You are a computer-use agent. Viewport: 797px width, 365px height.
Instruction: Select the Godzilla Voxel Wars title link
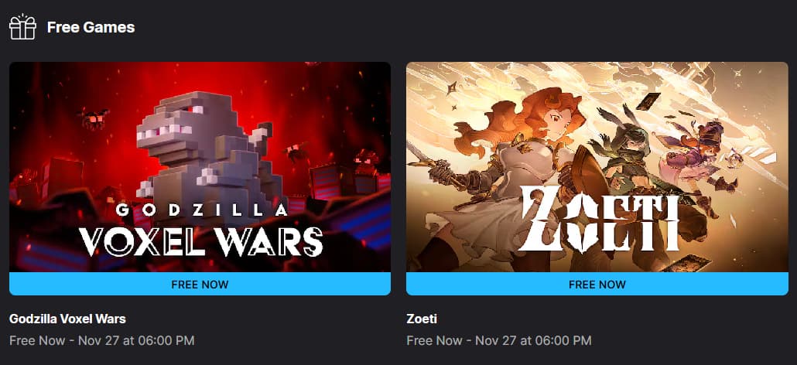67,319
